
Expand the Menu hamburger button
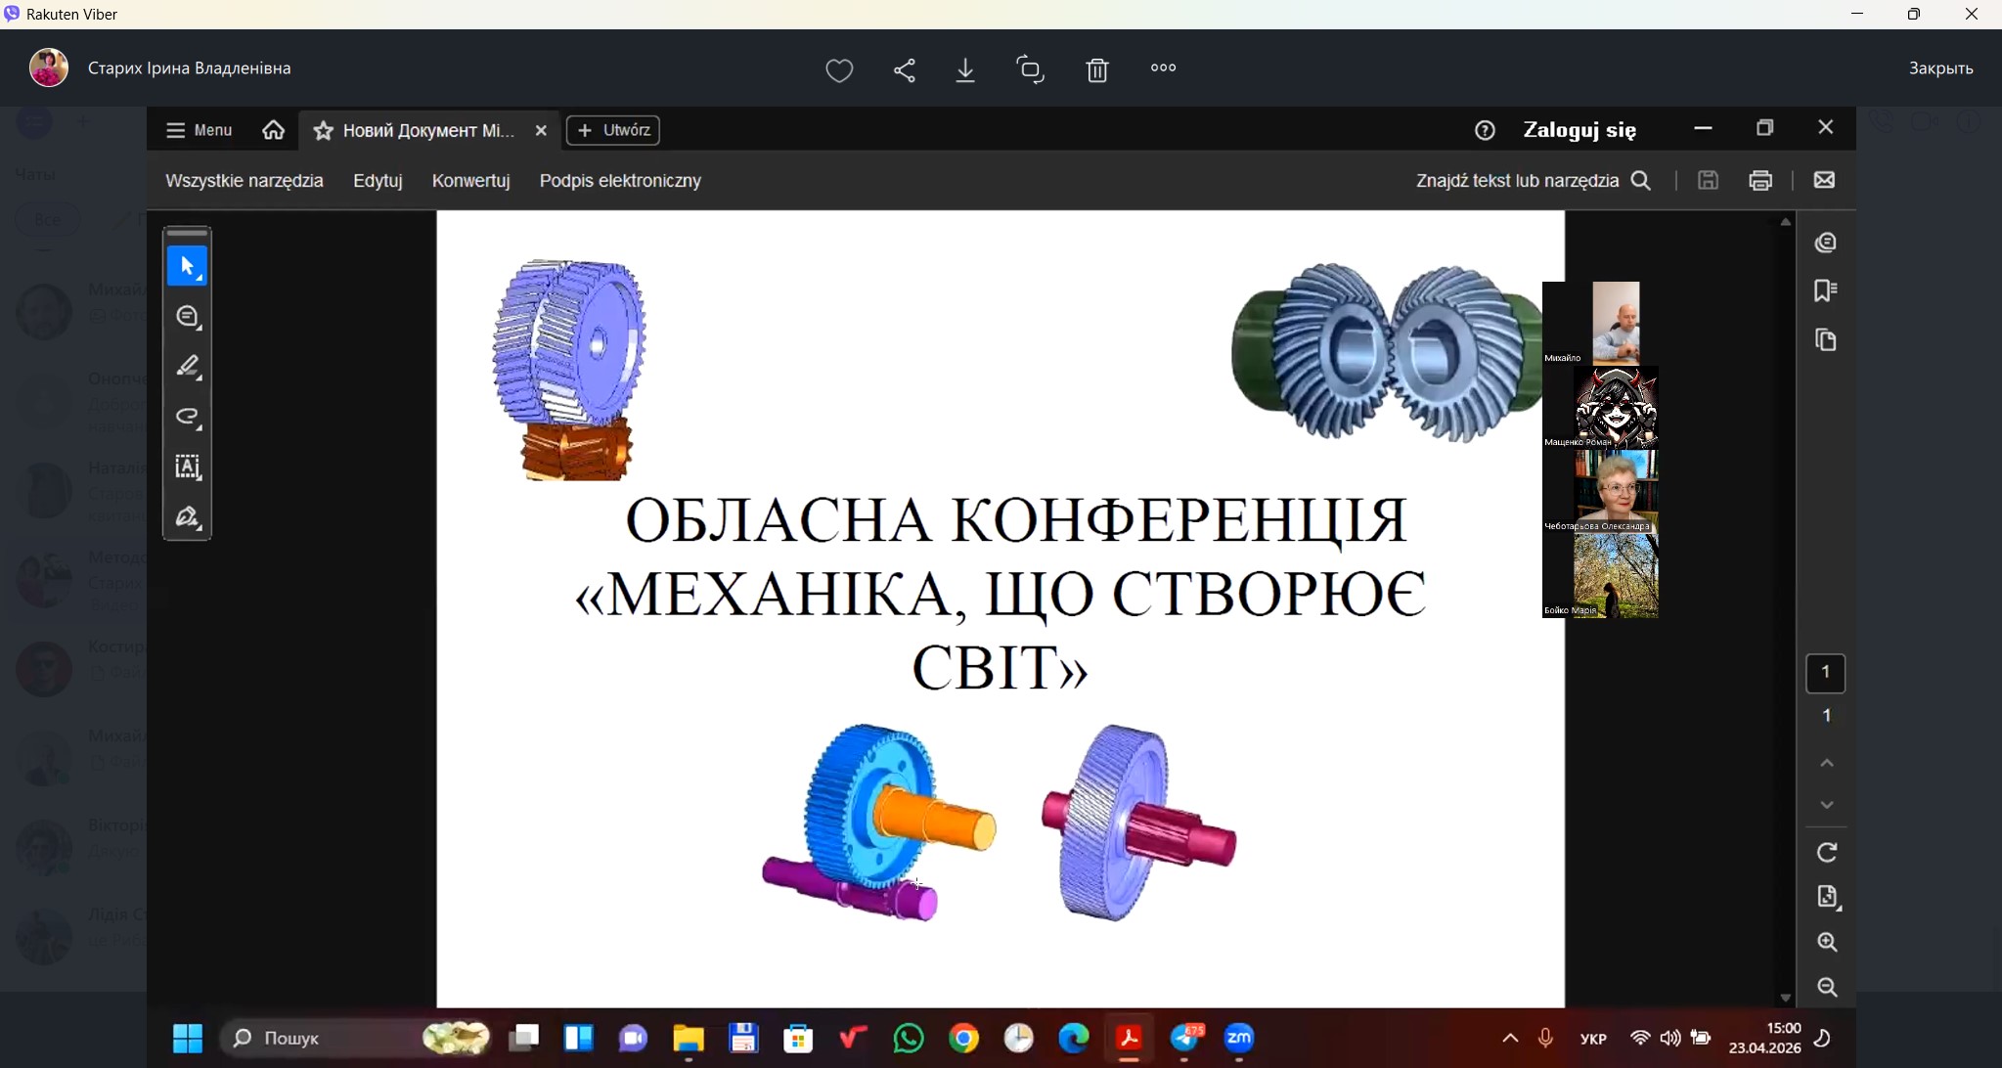[199, 130]
